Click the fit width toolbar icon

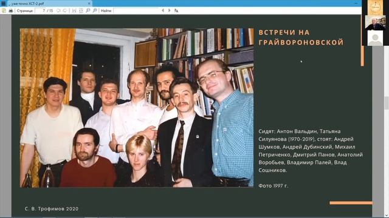point(74,11)
